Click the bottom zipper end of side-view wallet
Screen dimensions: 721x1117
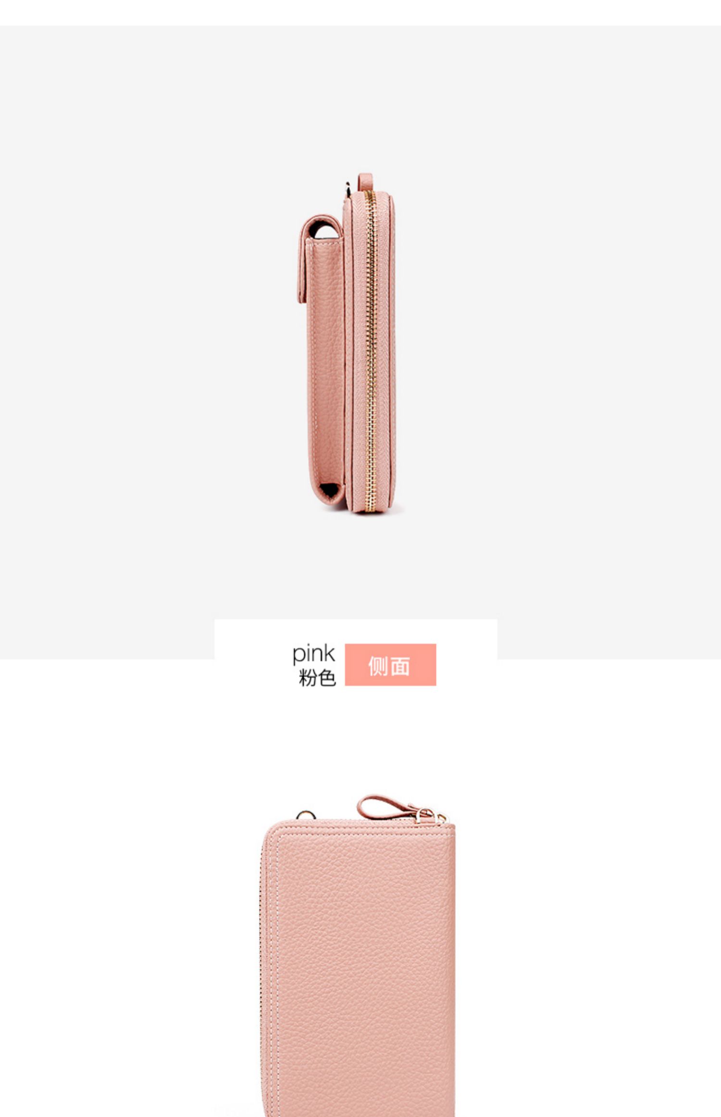point(370,506)
